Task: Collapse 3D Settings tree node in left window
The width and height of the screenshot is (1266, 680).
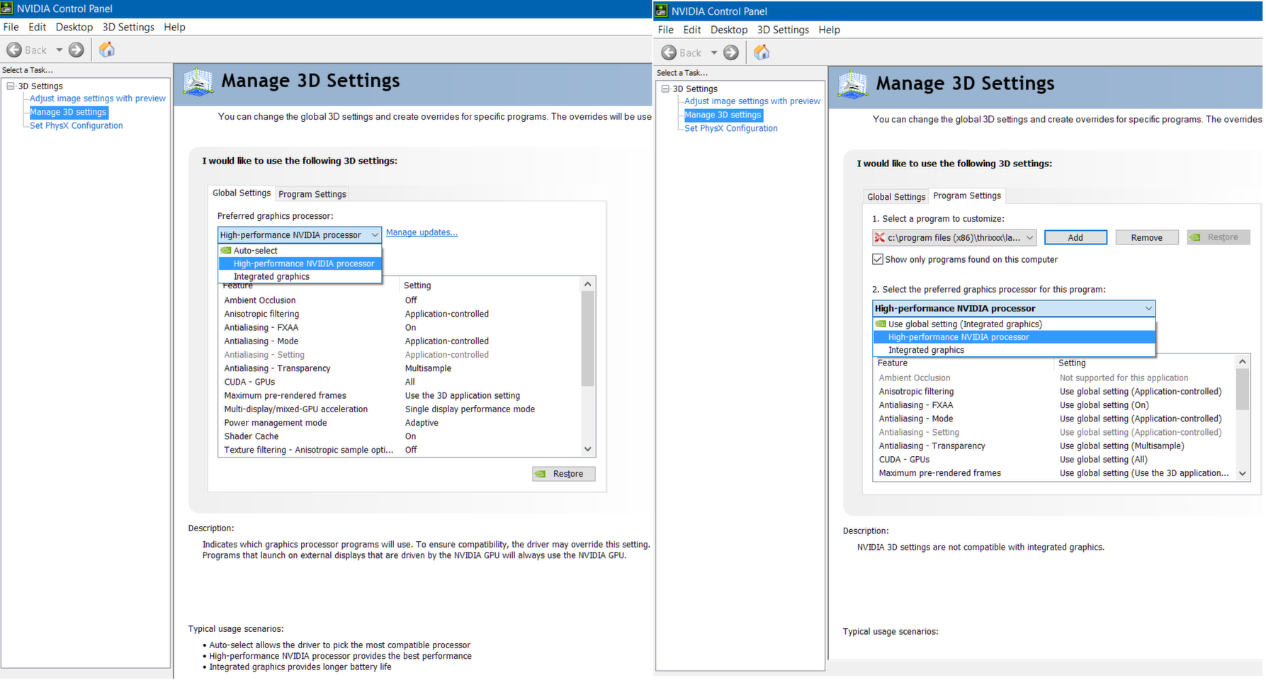Action: (11, 86)
